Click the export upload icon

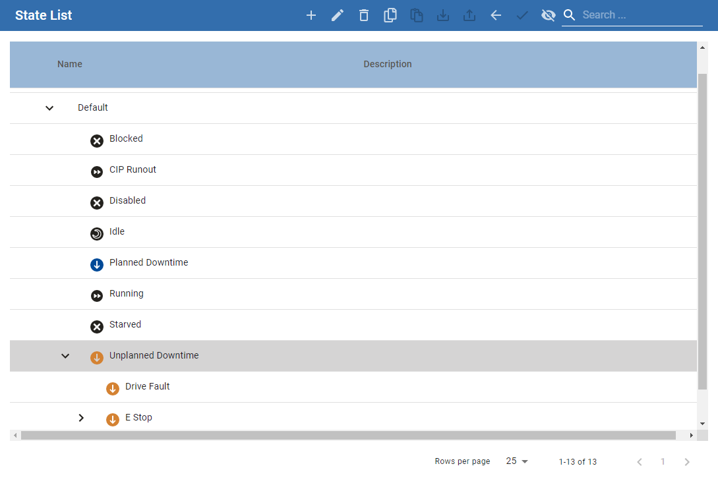pyautogui.click(x=469, y=15)
